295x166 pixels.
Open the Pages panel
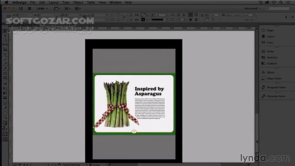click(x=268, y=30)
